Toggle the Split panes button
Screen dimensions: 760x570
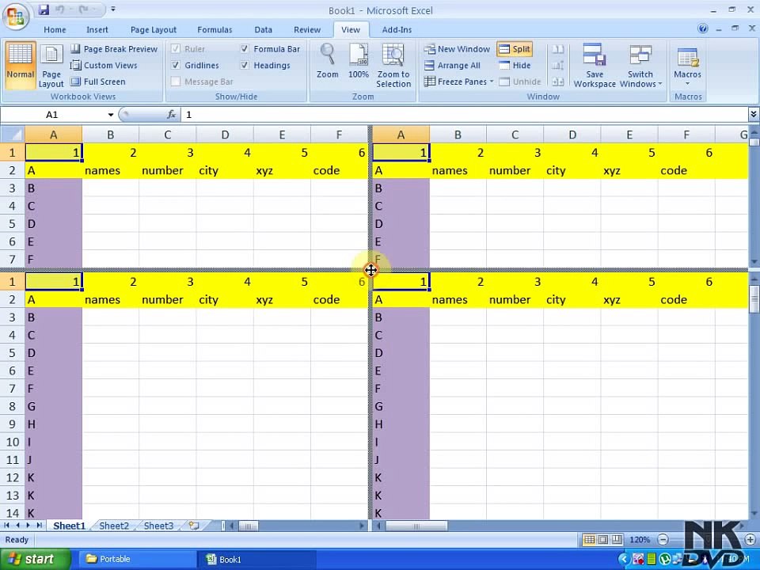pyautogui.click(x=515, y=49)
